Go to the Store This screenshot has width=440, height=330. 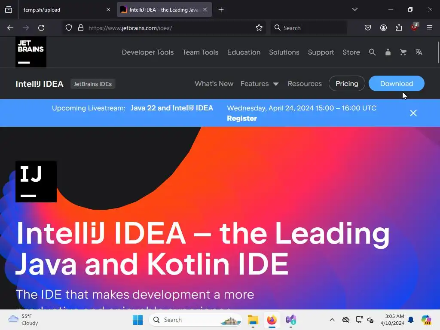351,52
